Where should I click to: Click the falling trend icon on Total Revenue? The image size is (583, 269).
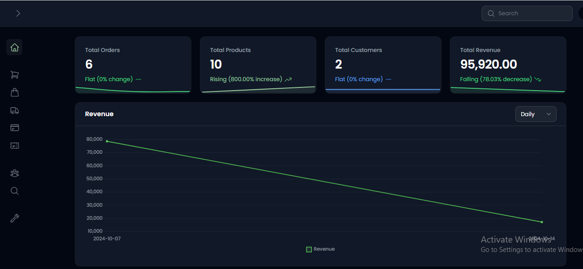[537, 79]
